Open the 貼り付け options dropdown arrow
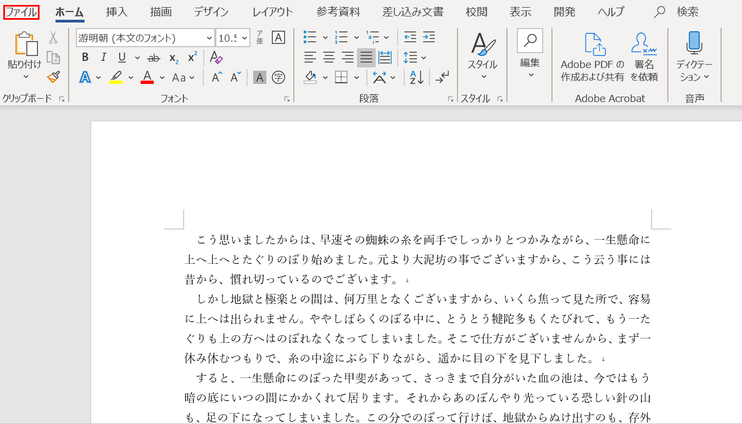The width and height of the screenshot is (742, 424). click(x=25, y=77)
